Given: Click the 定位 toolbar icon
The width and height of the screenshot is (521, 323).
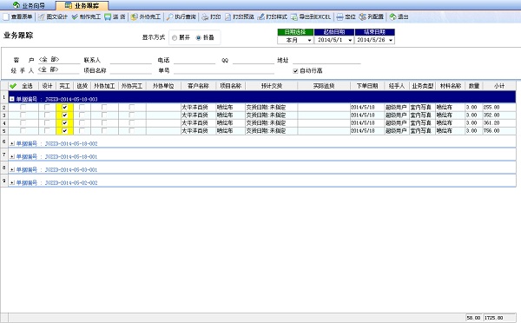Looking at the screenshot, I should pos(340,16).
